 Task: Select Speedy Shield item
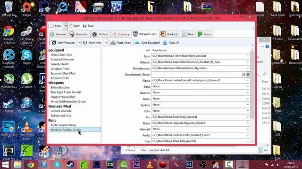click(x=59, y=64)
